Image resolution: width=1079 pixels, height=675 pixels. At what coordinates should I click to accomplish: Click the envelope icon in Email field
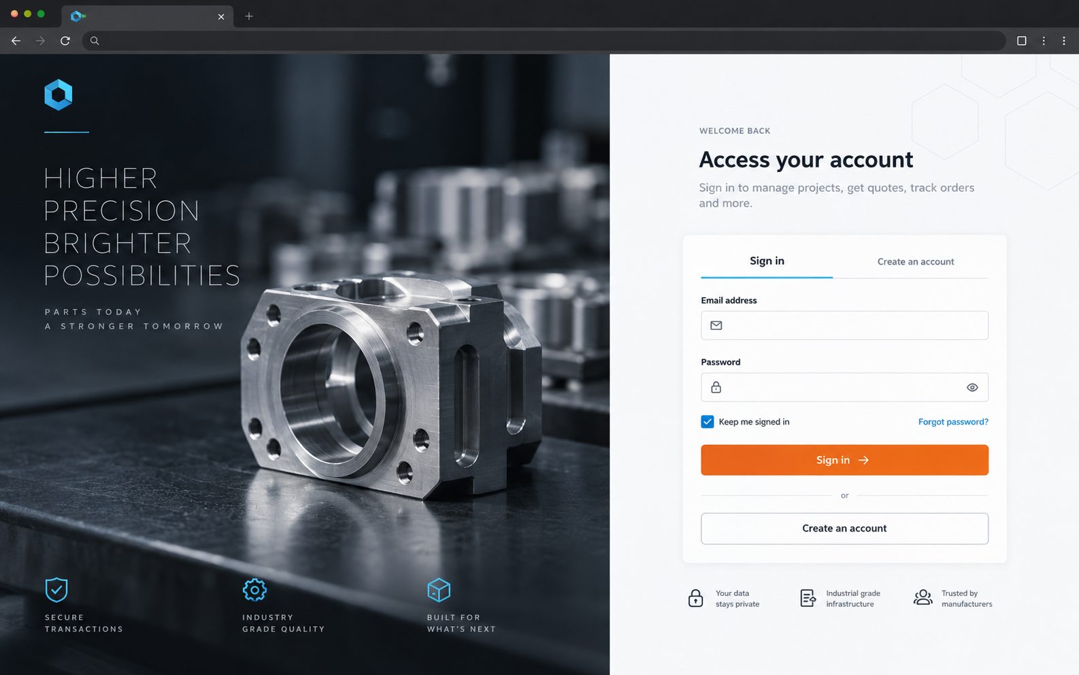coord(716,325)
